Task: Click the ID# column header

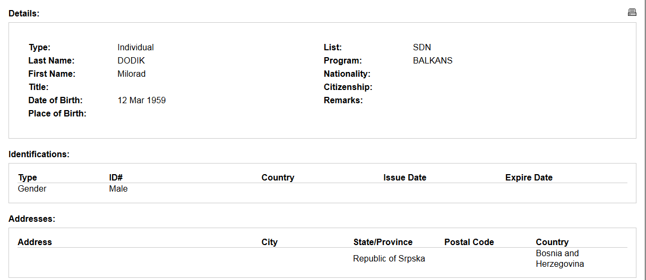Action: click(116, 178)
